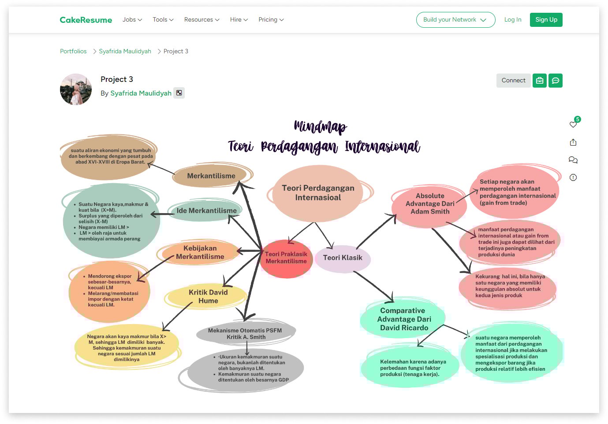Click the green briefcase job invite icon

[x=540, y=81]
